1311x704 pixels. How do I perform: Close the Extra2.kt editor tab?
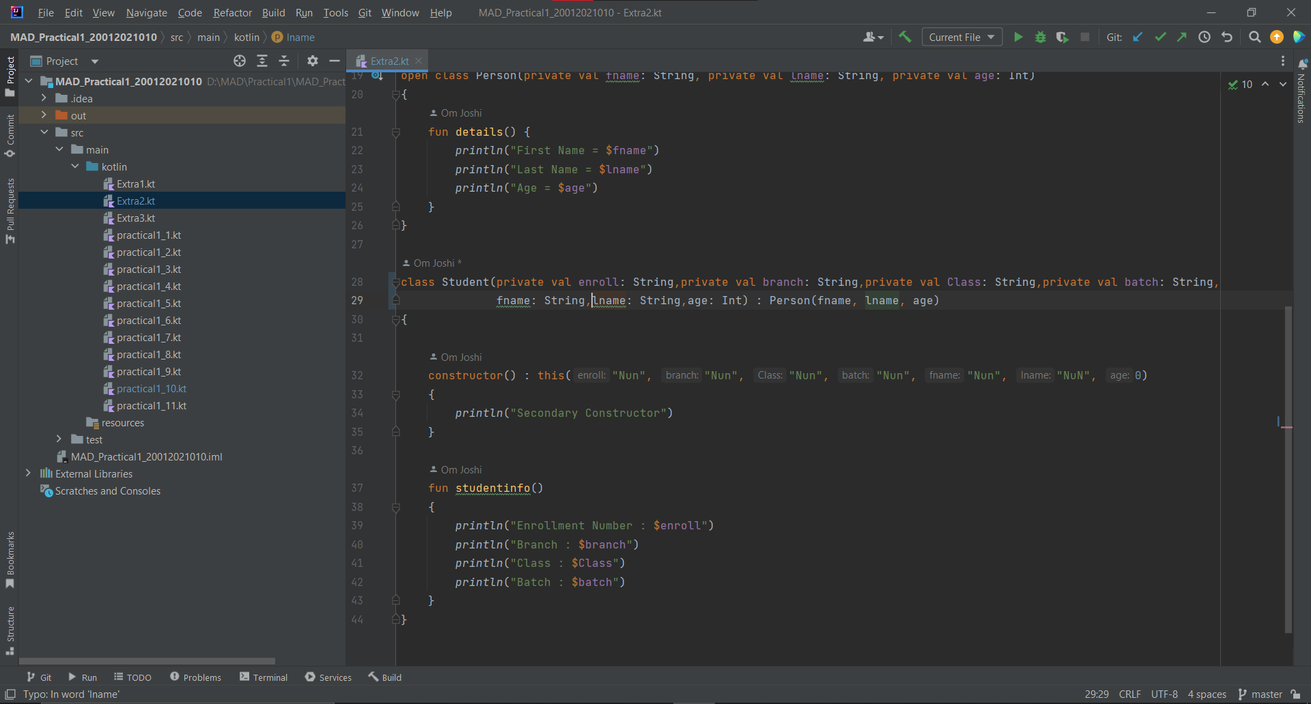pos(419,61)
